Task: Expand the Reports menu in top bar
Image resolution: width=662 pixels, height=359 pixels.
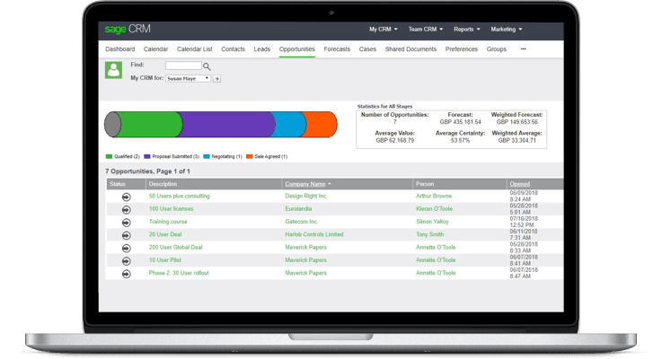Action: click(467, 29)
